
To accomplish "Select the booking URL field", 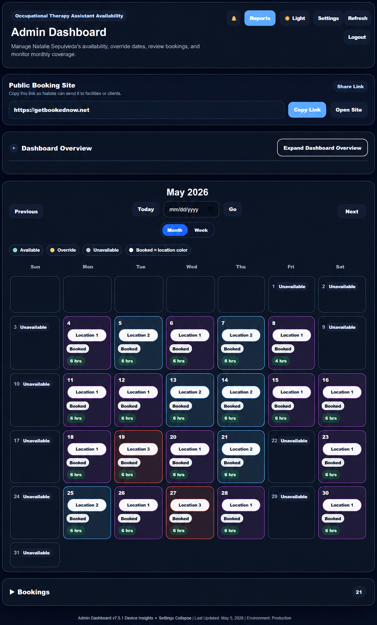I will [x=147, y=110].
